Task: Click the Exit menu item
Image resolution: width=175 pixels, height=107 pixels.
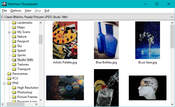Action: point(47,11)
